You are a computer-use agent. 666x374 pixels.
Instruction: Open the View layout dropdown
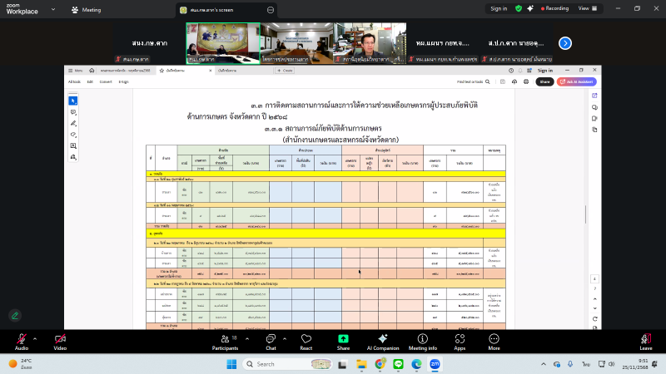coord(587,8)
